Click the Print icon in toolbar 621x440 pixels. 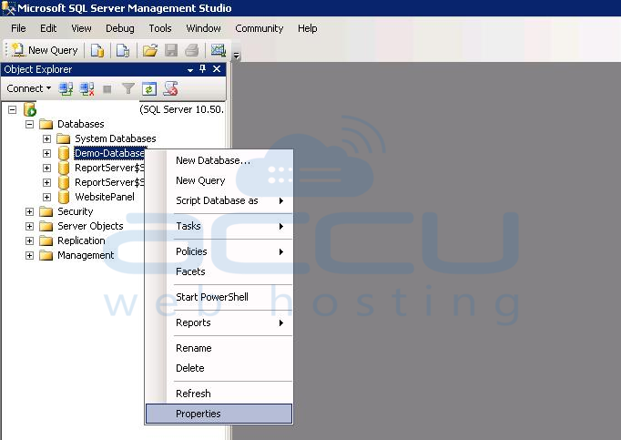[x=192, y=50]
